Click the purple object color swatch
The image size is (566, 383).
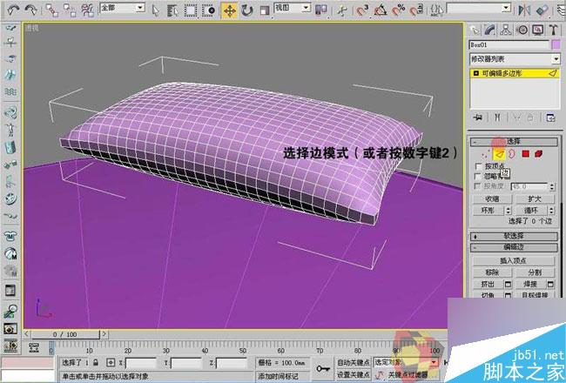tap(556, 45)
